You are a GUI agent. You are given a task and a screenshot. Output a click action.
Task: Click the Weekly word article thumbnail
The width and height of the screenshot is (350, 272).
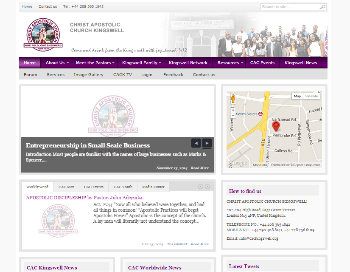[x=58, y=221]
